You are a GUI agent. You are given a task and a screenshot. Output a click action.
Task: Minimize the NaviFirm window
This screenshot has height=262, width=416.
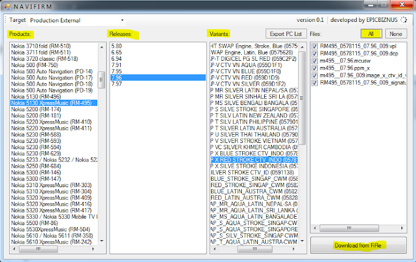tap(371, 5)
